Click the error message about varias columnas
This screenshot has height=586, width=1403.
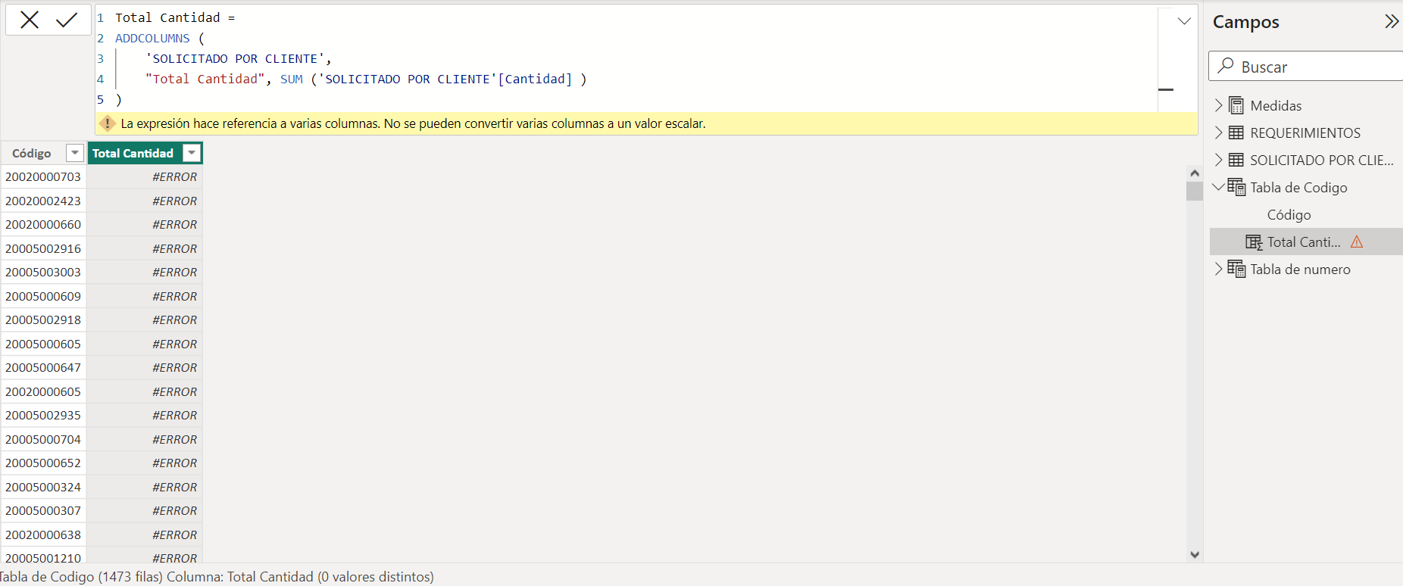coord(413,123)
